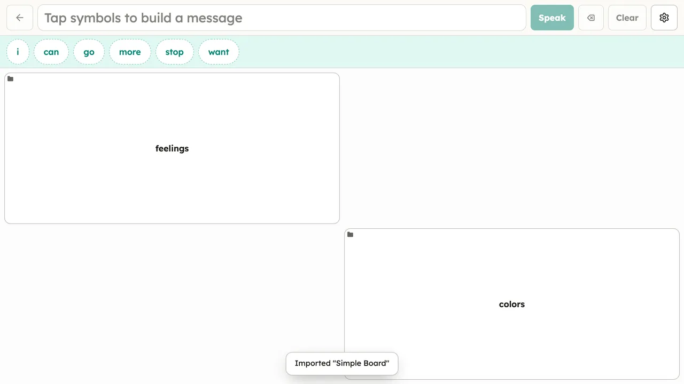Speak the built message
This screenshot has height=384, width=684.
point(552,18)
